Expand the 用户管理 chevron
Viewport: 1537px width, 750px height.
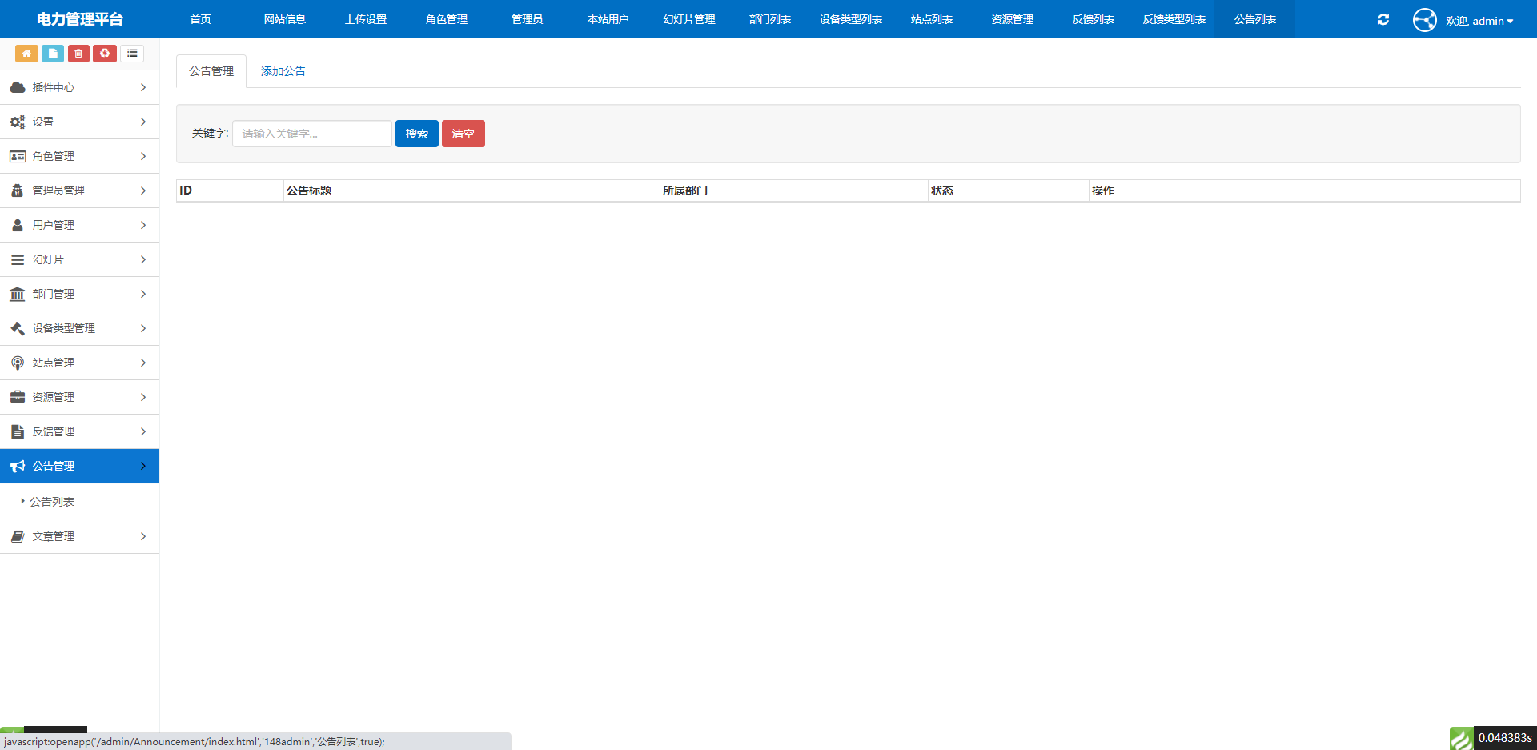pyautogui.click(x=143, y=225)
